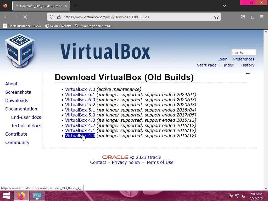Go back with the back arrow
The width and height of the screenshot is (268, 201).
[6, 17]
